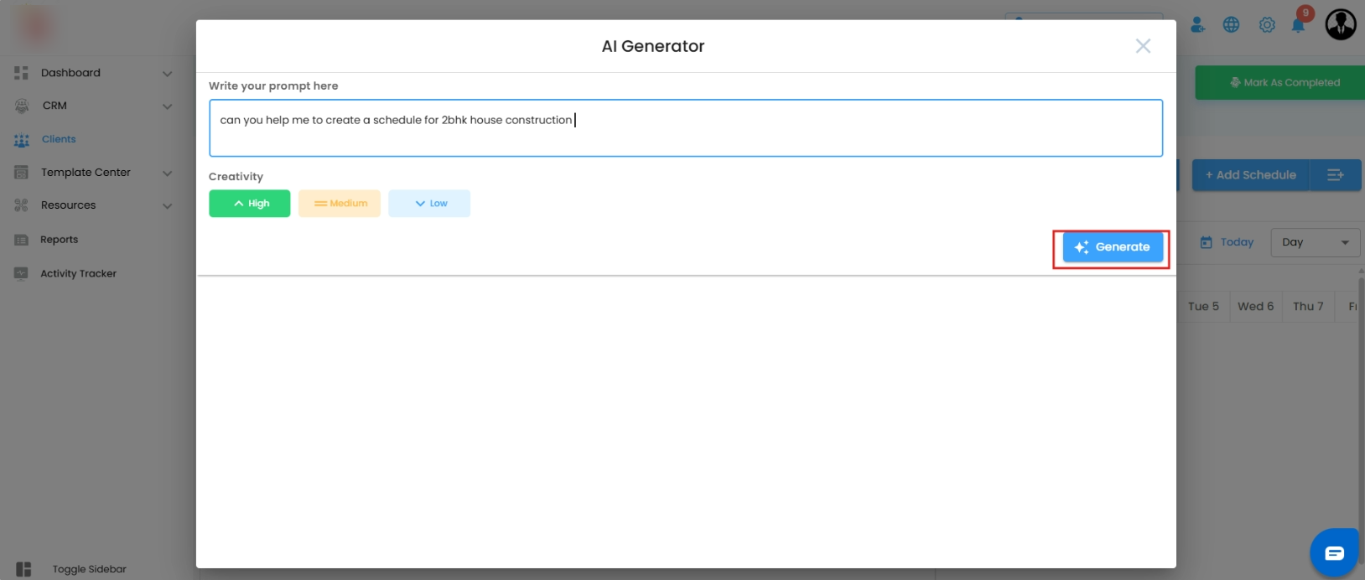
Task: Click the notification bell icon
Action: (1298, 25)
